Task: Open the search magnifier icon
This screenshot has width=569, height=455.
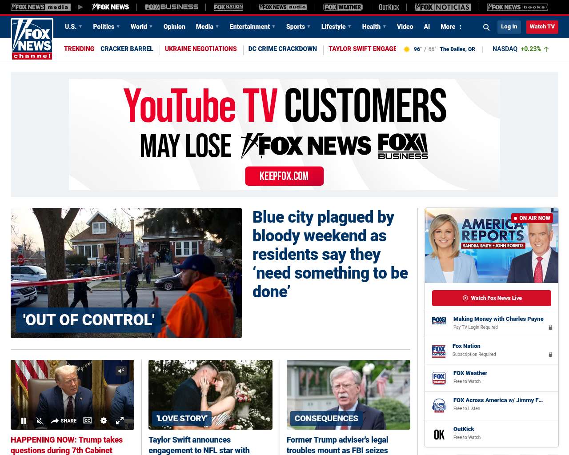Action: (x=486, y=27)
